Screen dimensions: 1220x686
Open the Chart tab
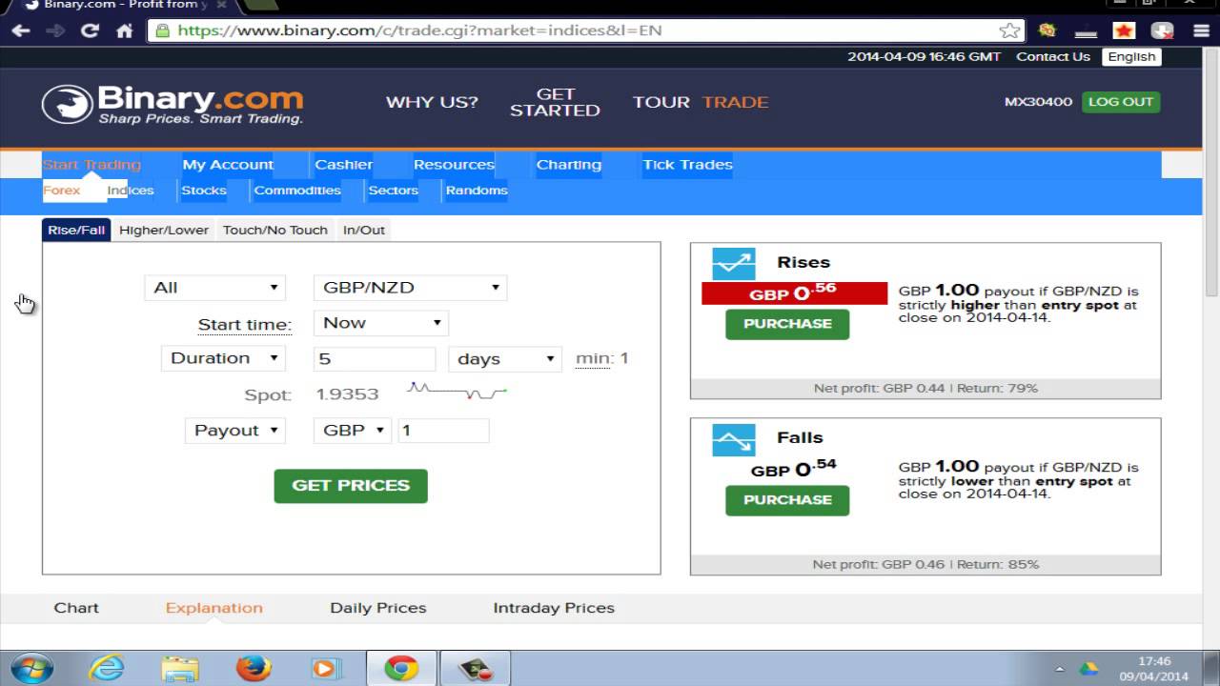(76, 608)
